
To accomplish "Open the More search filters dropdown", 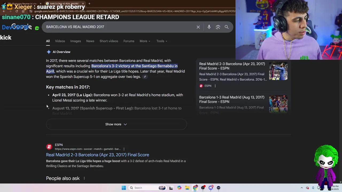I will (145, 41).
